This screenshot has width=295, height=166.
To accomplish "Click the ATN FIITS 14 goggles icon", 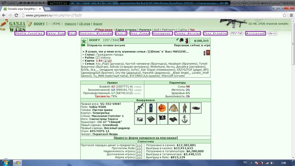I will click(x=174, y=119).
